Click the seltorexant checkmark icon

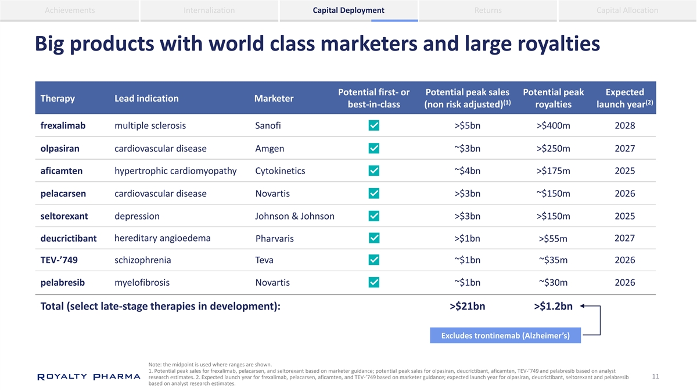pyautogui.click(x=375, y=216)
